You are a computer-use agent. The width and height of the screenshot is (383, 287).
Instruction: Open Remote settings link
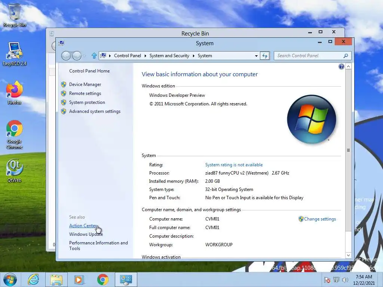pos(85,93)
